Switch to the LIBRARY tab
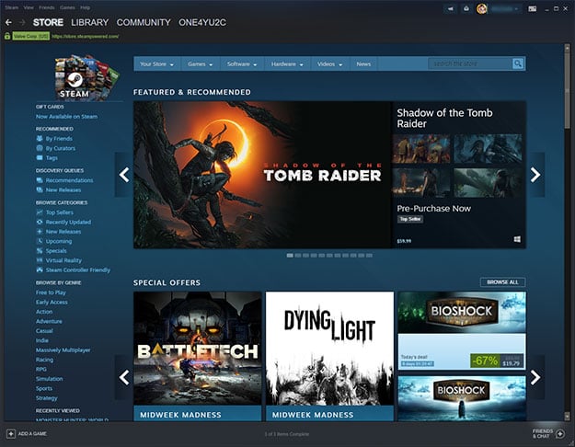 (x=90, y=22)
